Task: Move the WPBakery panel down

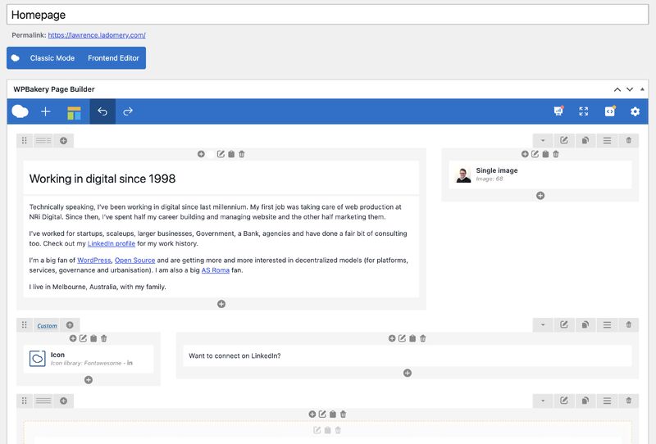Action: 630,89
